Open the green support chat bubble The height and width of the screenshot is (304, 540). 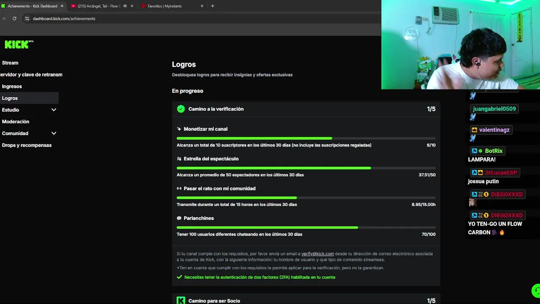(x=536, y=290)
